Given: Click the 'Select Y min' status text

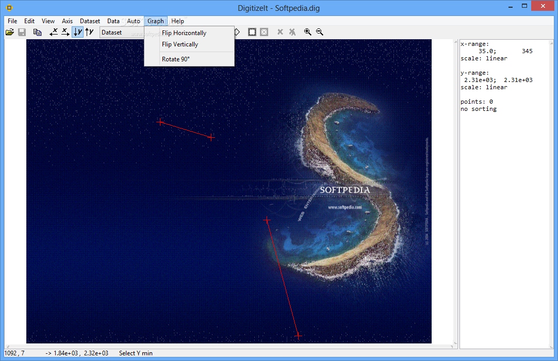Looking at the screenshot, I should pos(136,353).
